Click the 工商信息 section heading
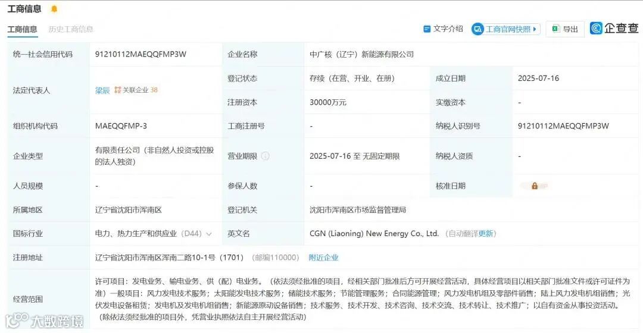The image size is (643, 333). point(24,8)
